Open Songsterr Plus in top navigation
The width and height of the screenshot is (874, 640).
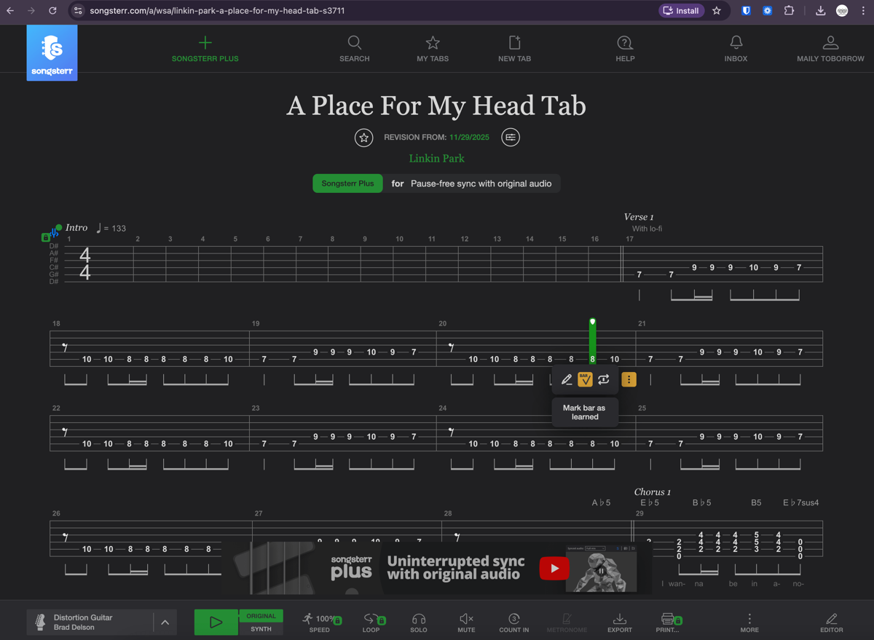pos(205,50)
